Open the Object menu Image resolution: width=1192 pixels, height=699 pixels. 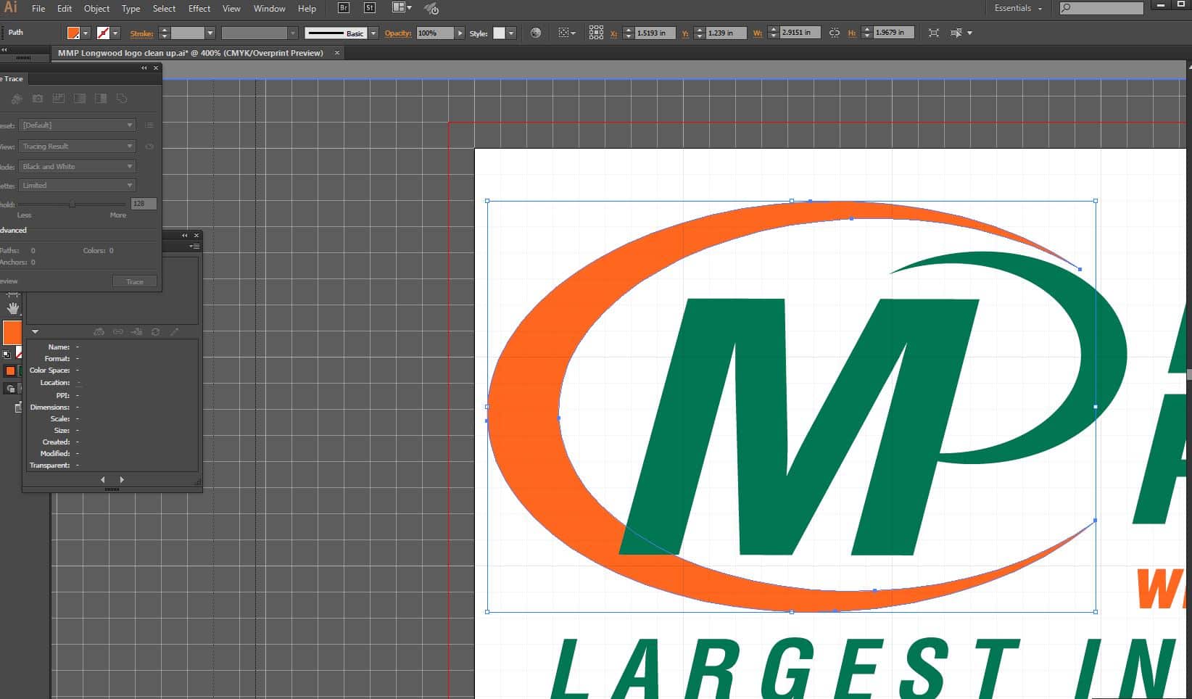pos(96,9)
